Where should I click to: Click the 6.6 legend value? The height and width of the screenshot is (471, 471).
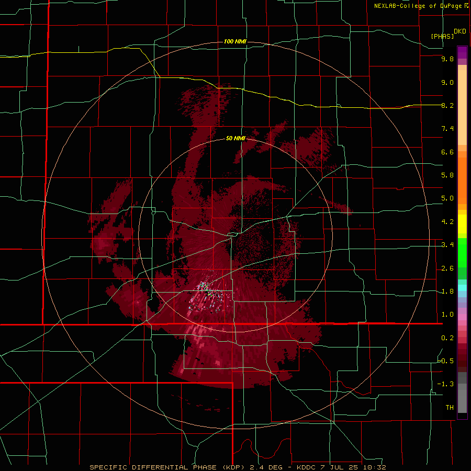[447, 152]
